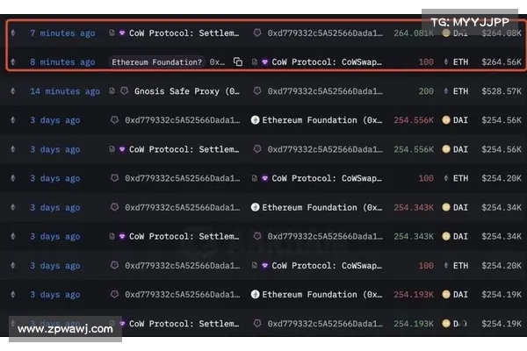
Task: Click recipient shield icon in 254.193K CoW Settlement row
Action: [257, 324]
